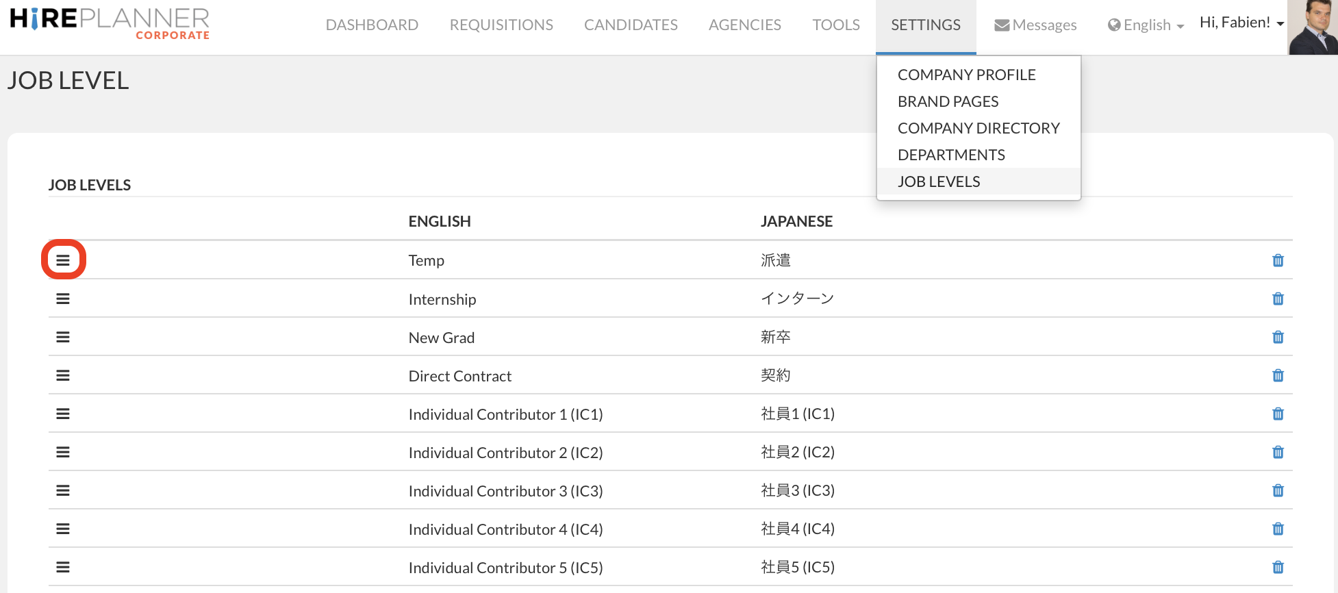Delete the Individual Contributor 2 (IC2) level

1278,452
